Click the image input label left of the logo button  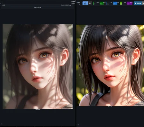tap(79, 2)
